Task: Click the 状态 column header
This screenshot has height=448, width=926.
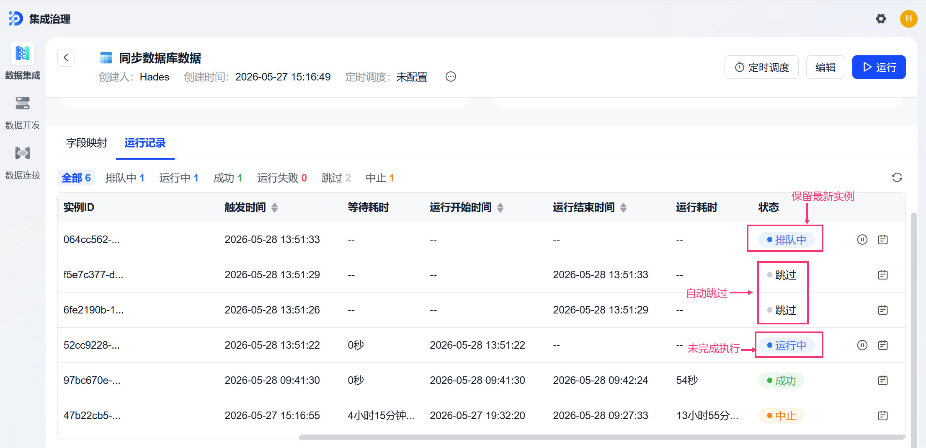Action: point(769,207)
